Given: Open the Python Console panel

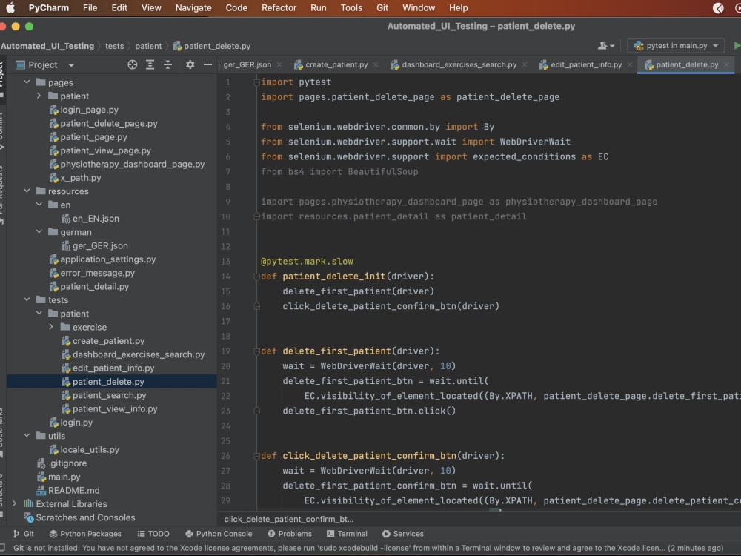Looking at the screenshot, I should tap(219, 533).
